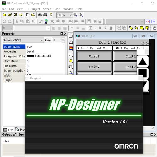Select the rectangle button object tool
The image size is (157, 157).
71,36
